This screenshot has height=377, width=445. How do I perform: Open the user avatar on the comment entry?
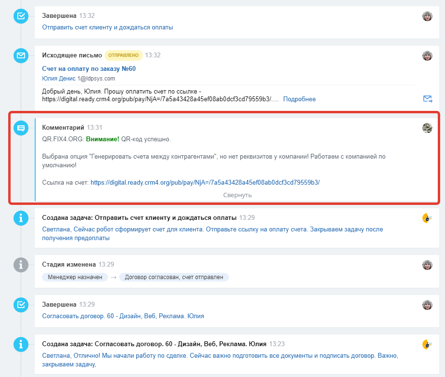(427, 128)
